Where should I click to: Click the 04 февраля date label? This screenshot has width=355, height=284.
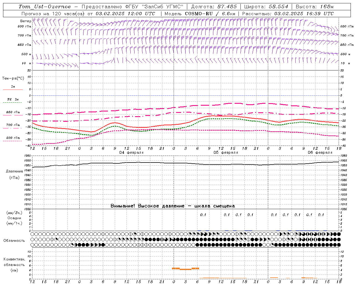[131, 153]
